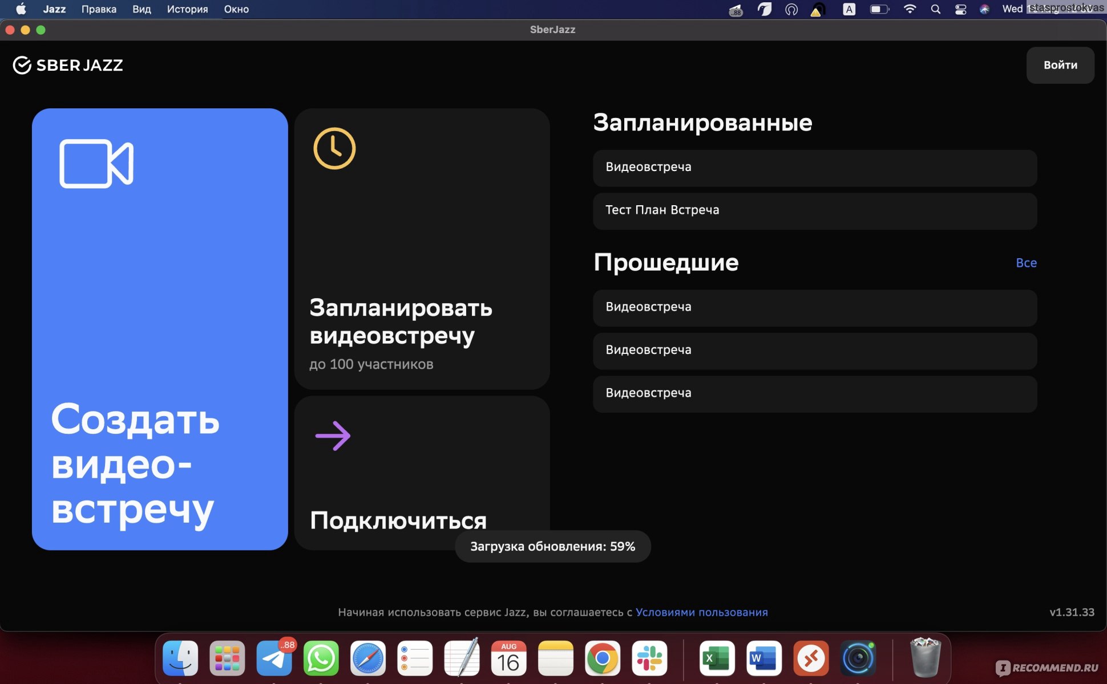Screen dimensions: 1107x684
Task: Open Spotlight search
Action: pos(936,9)
